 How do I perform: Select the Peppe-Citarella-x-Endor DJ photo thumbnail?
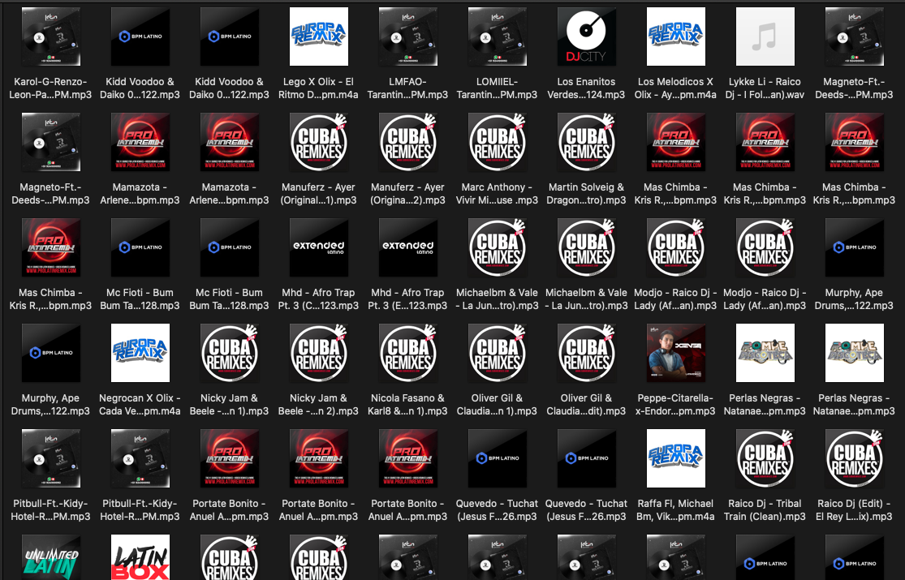tap(676, 353)
